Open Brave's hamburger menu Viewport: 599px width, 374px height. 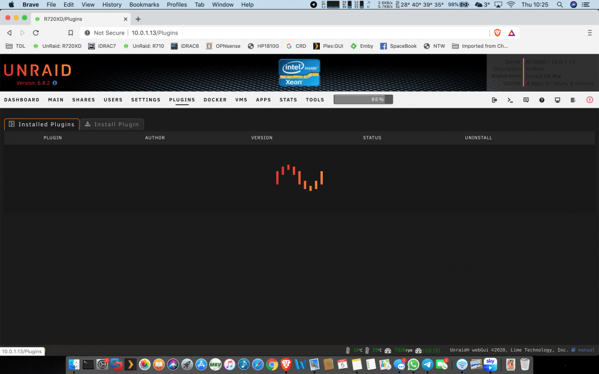(589, 33)
